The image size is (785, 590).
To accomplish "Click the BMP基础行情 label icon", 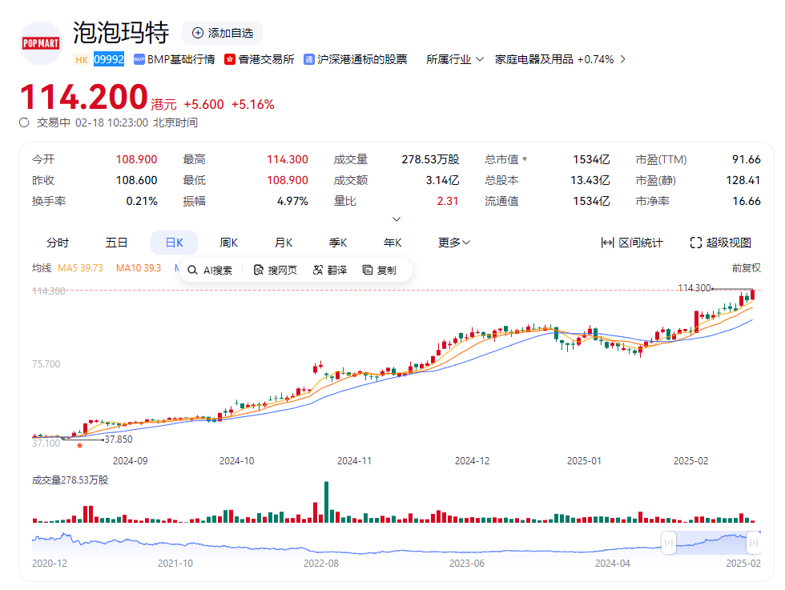I will pos(139,59).
